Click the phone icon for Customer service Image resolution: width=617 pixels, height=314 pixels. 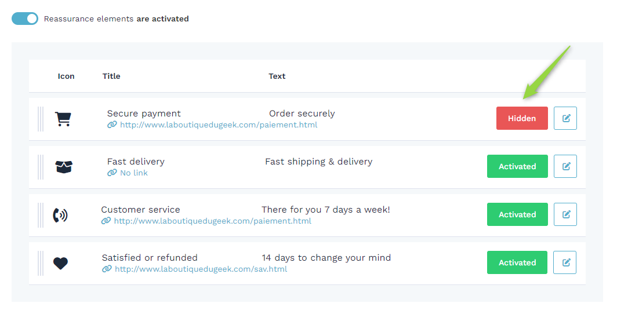[x=60, y=215]
